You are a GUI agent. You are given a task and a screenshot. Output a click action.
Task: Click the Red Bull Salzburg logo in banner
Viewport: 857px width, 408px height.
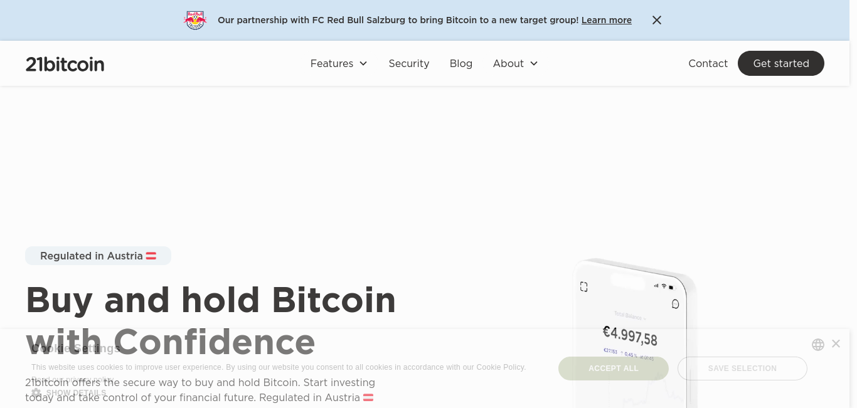pyautogui.click(x=195, y=20)
